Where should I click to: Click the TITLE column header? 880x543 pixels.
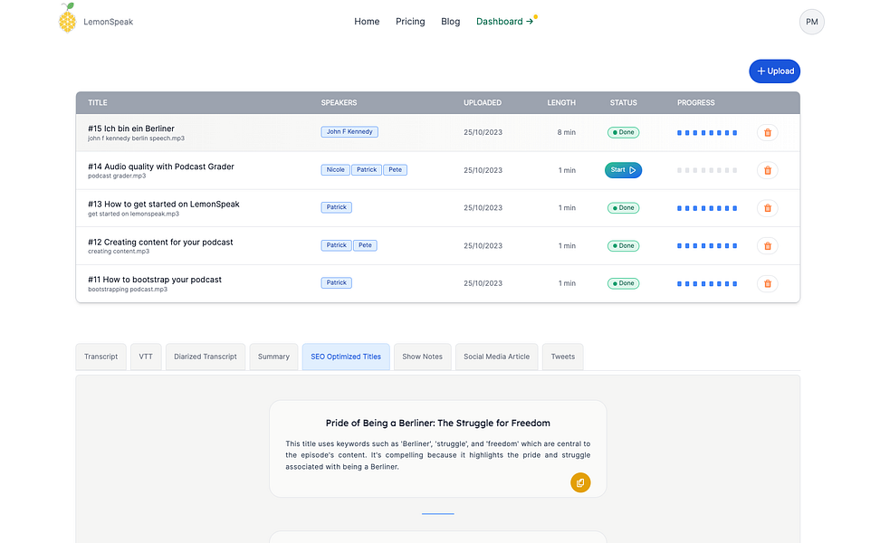98,102
